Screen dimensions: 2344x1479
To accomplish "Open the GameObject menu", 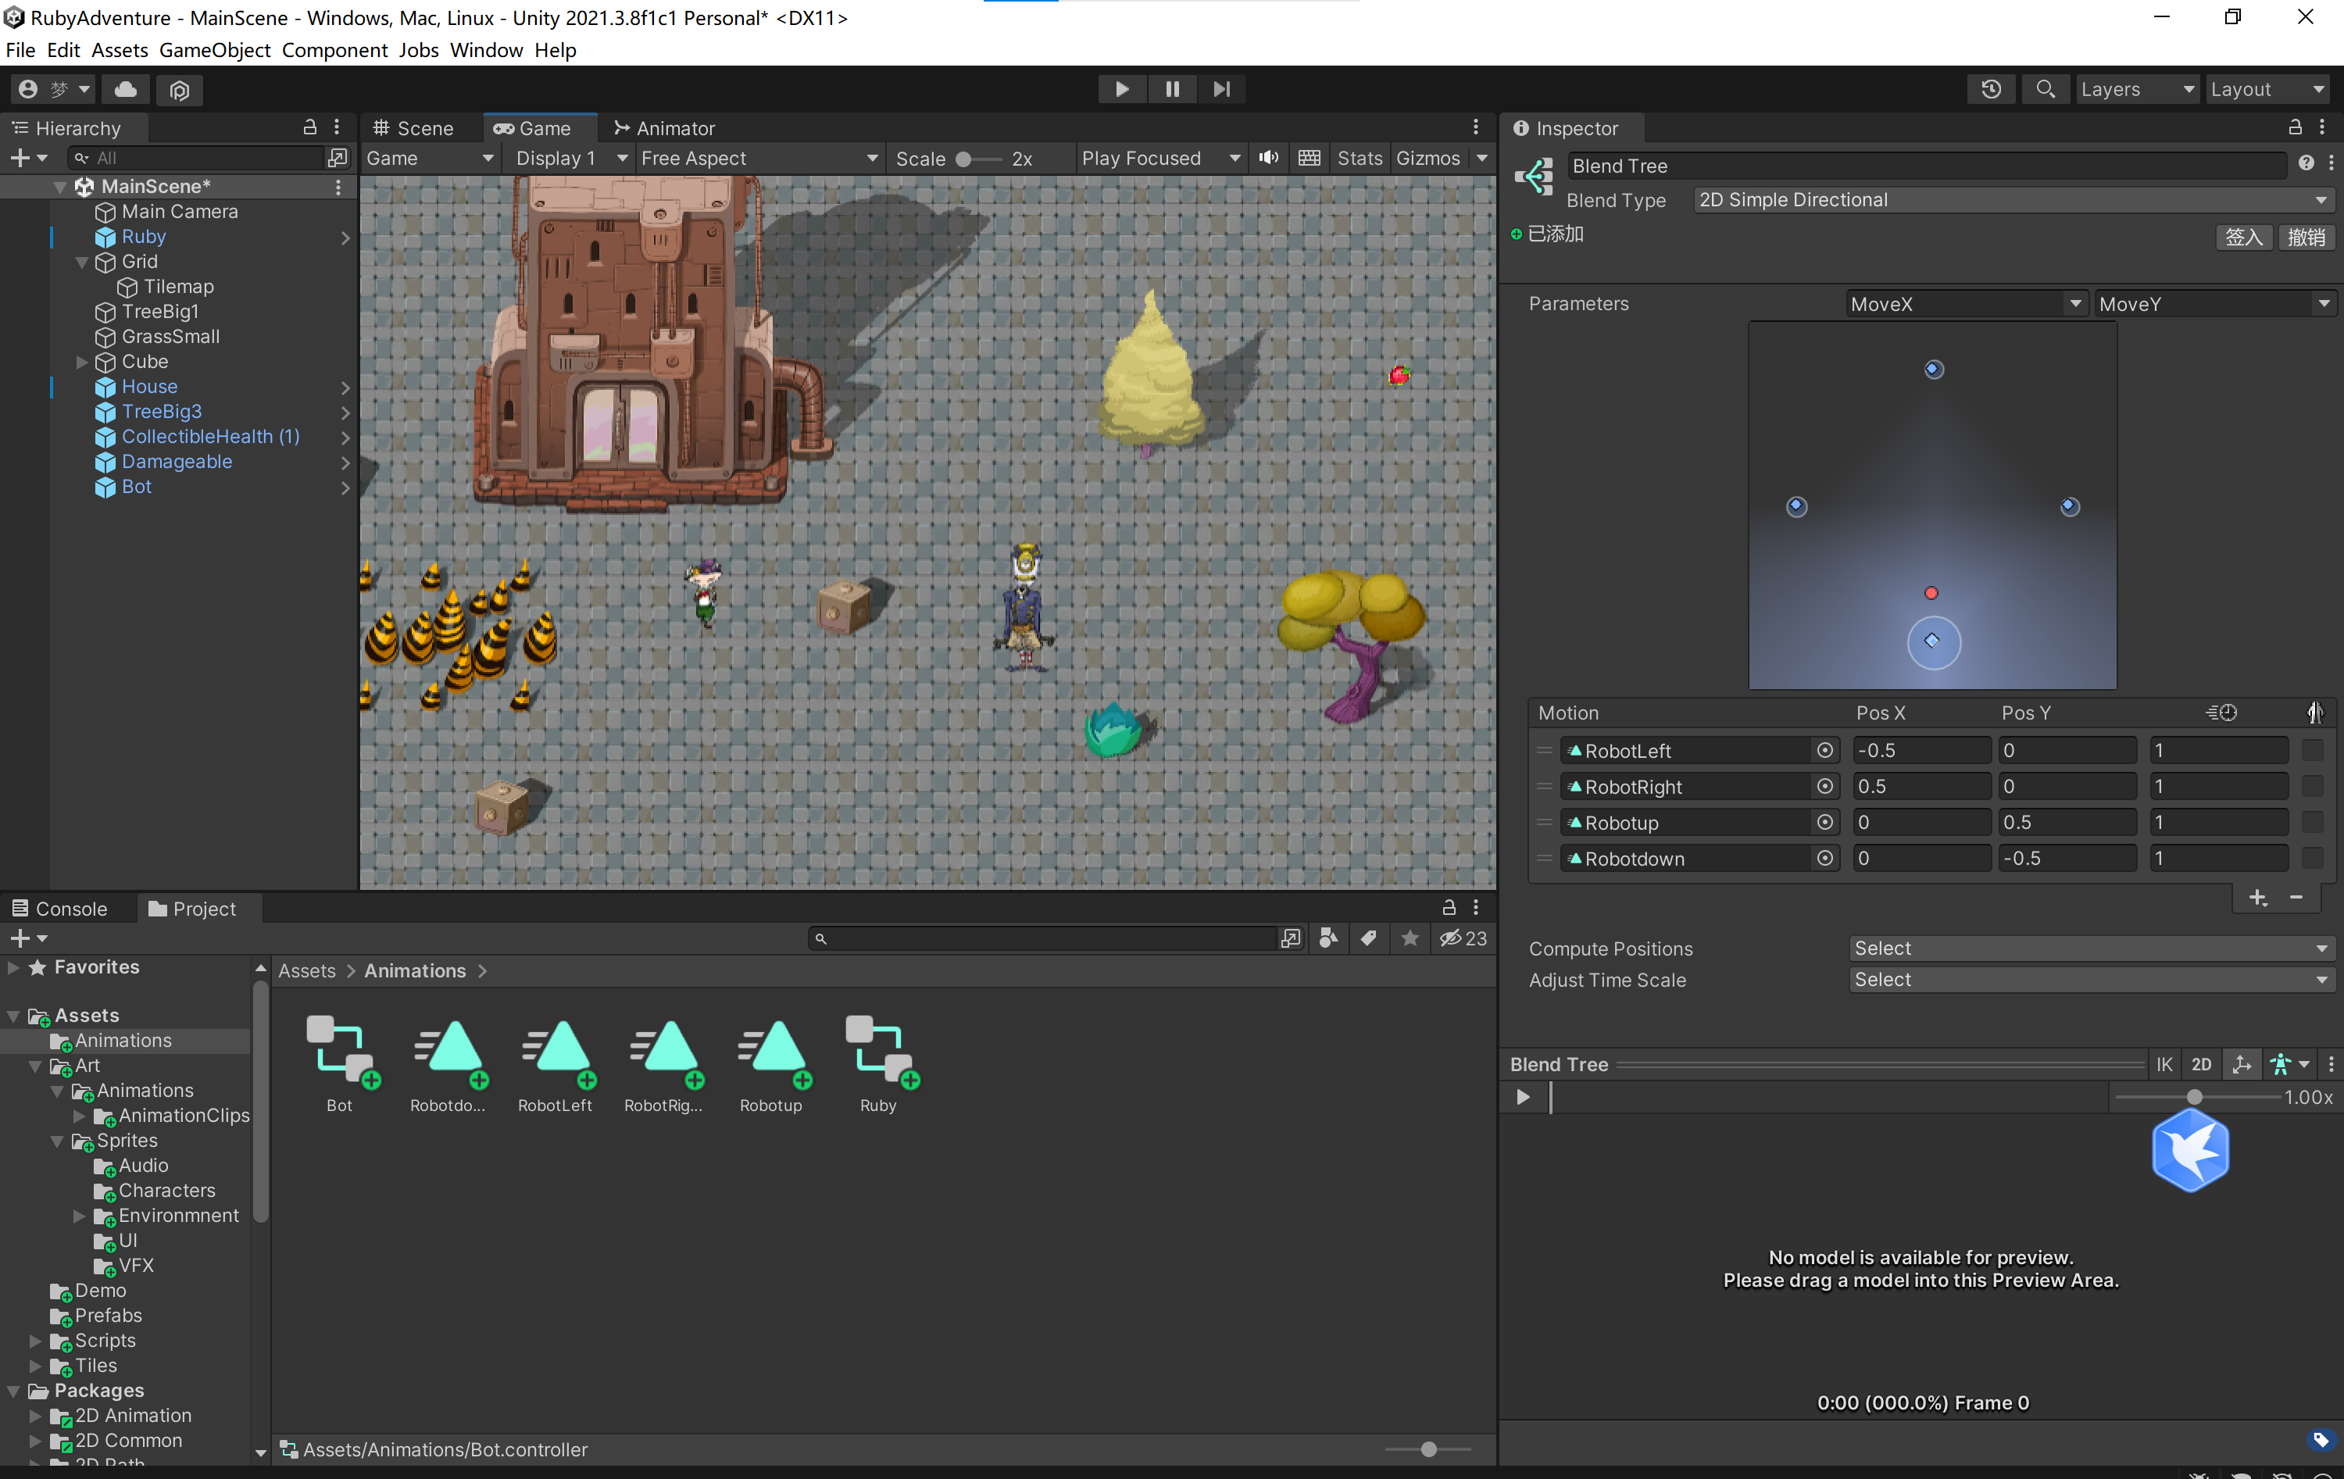I will pos(214,50).
